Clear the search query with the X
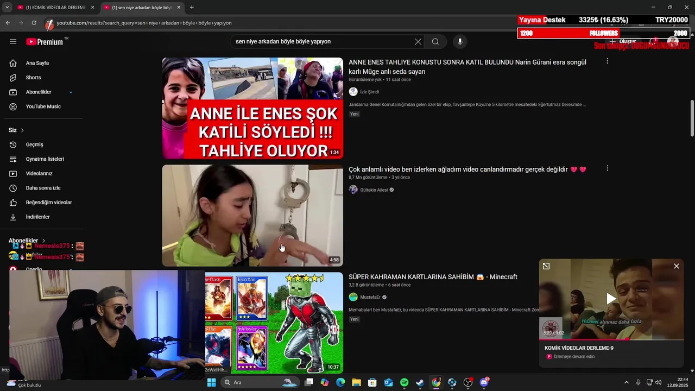 click(x=418, y=42)
